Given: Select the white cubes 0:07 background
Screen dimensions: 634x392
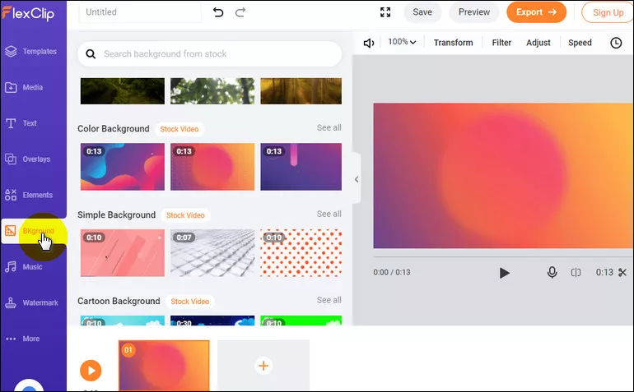Looking at the screenshot, I should [212, 253].
